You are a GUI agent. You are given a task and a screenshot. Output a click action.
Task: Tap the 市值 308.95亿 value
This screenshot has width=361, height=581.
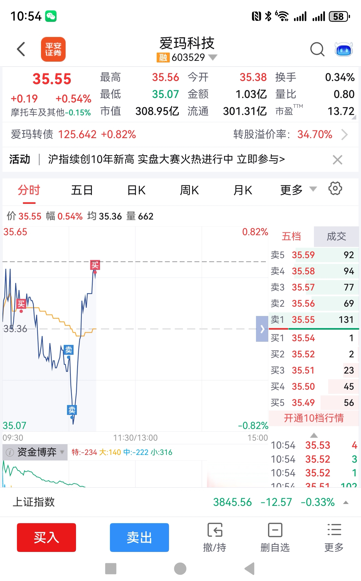157,111
